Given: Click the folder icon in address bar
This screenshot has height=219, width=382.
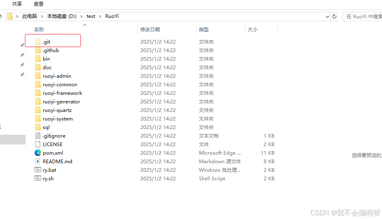Looking at the screenshot, I should tap(10, 16).
